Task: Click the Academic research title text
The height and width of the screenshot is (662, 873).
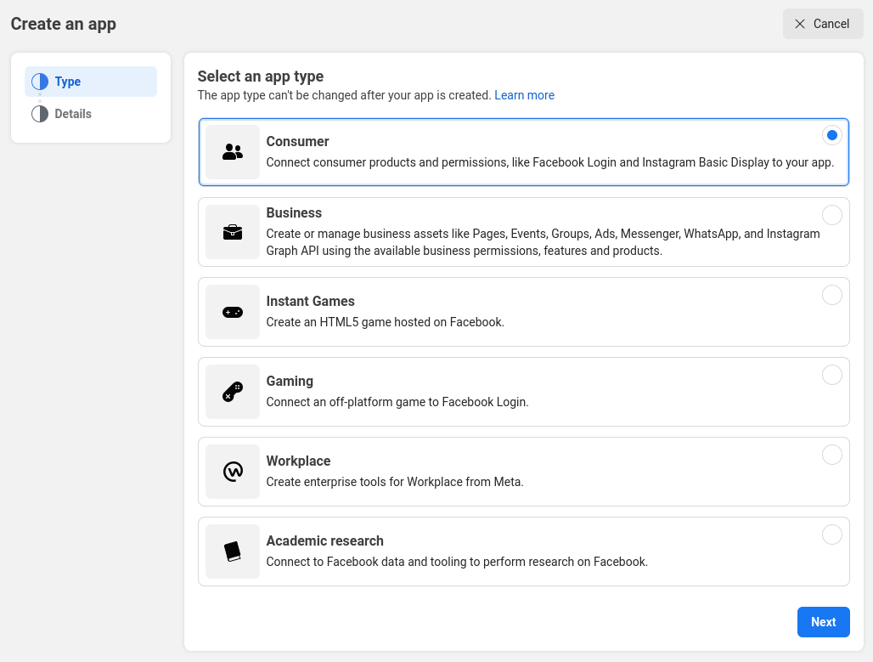Action: click(324, 540)
